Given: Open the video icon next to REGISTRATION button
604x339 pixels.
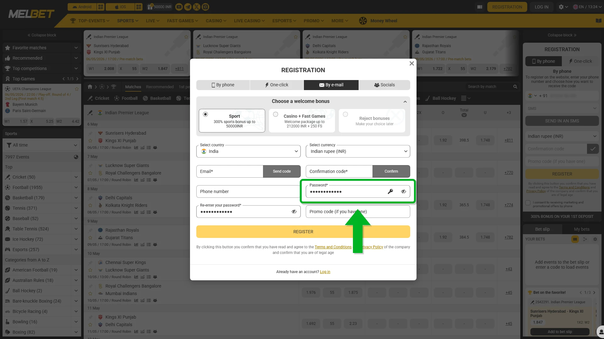Looking at the screenshot, I should (479, 7).
